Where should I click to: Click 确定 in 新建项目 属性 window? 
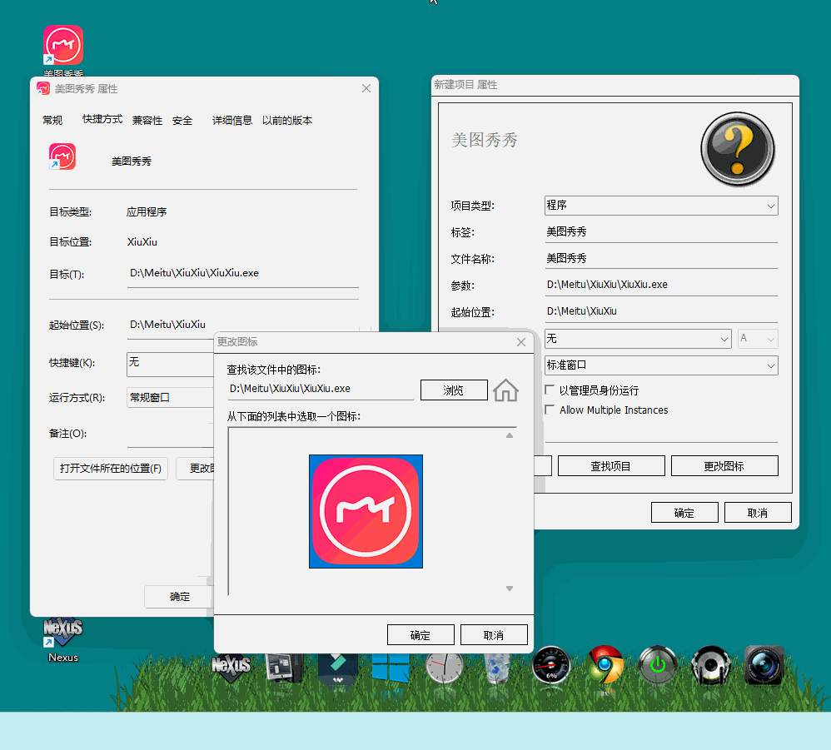pos(684,512)
